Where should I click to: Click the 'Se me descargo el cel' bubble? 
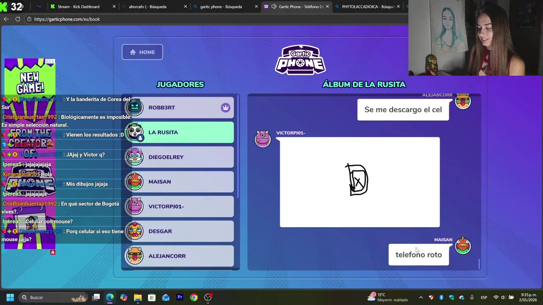point(403,110)
